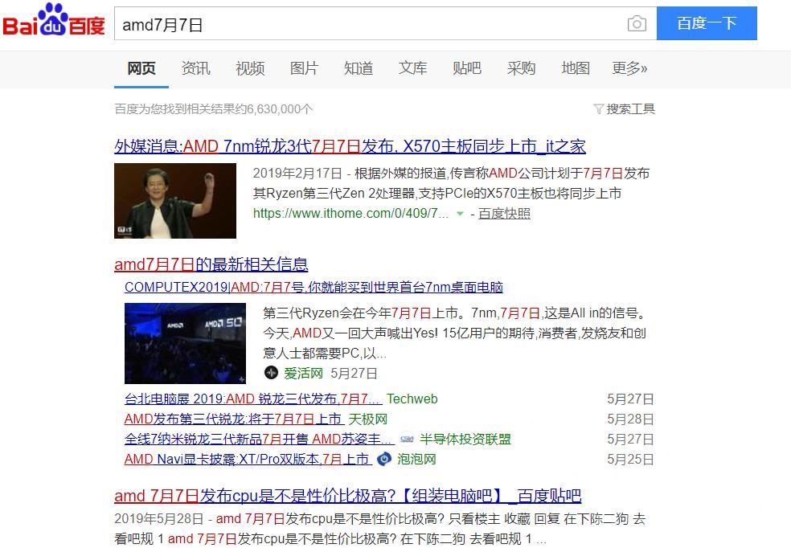Expand the dropdown arrow next to the ithome URL
The image size is (791, 548).
(x=459, y=215)
